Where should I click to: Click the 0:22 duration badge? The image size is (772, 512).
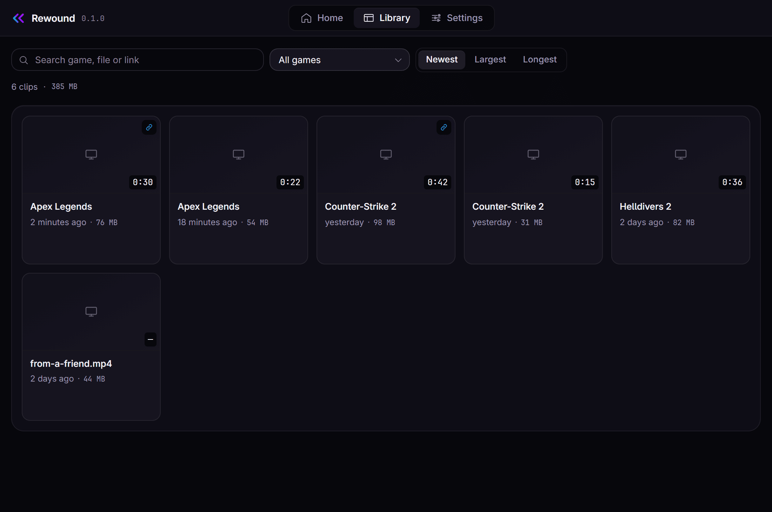tap(290, 182)
